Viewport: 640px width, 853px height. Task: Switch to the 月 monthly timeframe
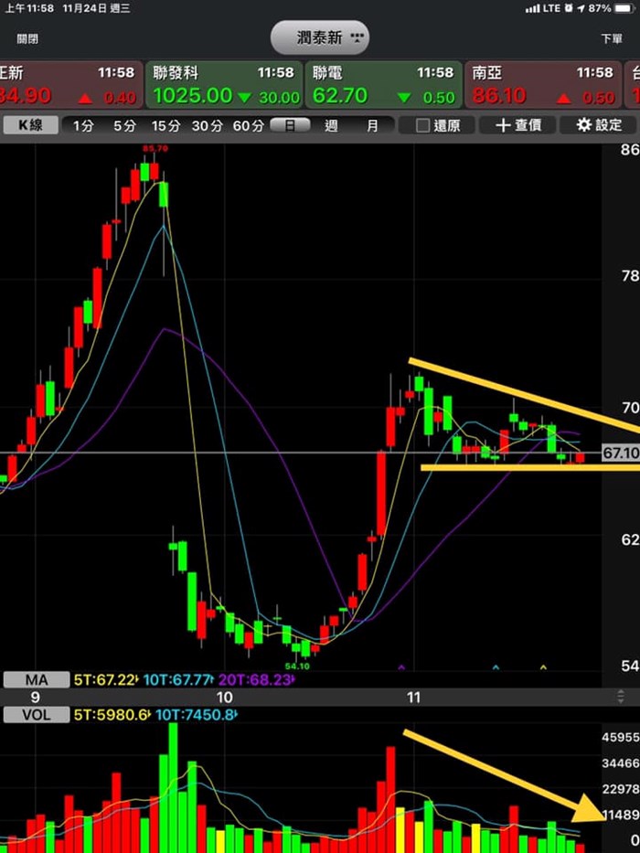(x=372, y=126)
